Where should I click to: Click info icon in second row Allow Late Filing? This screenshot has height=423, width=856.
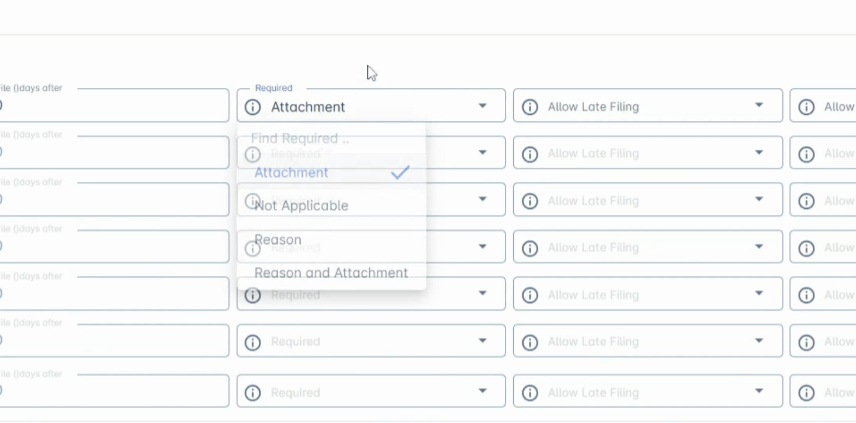[530, 154]
